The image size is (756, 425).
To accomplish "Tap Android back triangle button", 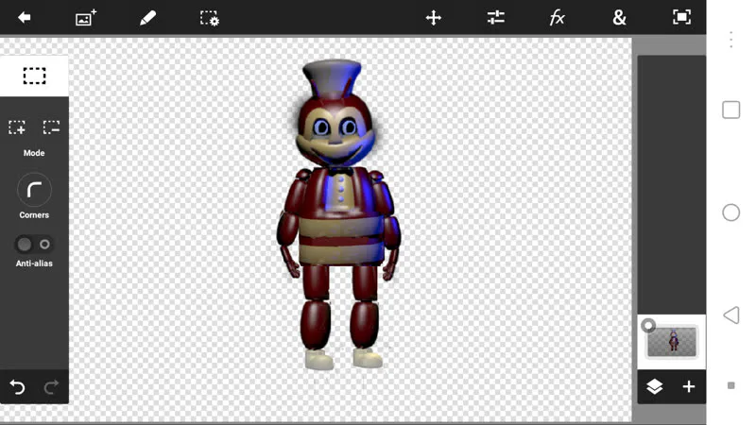I will click(x=731, y=315).
